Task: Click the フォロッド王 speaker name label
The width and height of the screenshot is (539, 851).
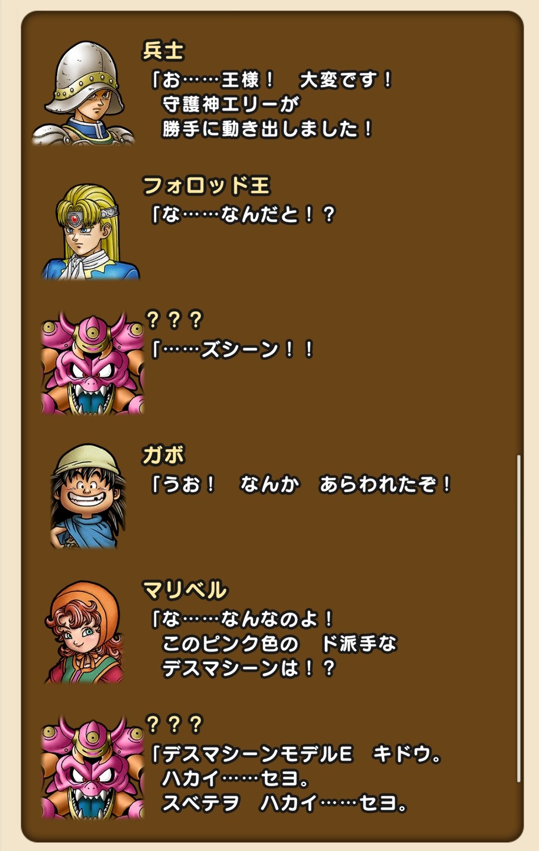Action: (x=207, y=186)
